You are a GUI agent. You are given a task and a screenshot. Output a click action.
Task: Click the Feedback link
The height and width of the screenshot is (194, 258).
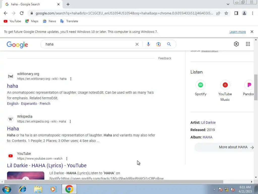click(165, 58)
